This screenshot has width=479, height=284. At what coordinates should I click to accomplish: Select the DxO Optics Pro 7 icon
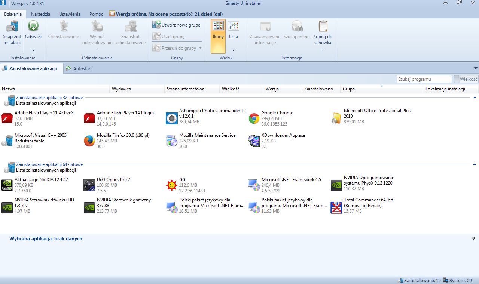pos(89,185)
